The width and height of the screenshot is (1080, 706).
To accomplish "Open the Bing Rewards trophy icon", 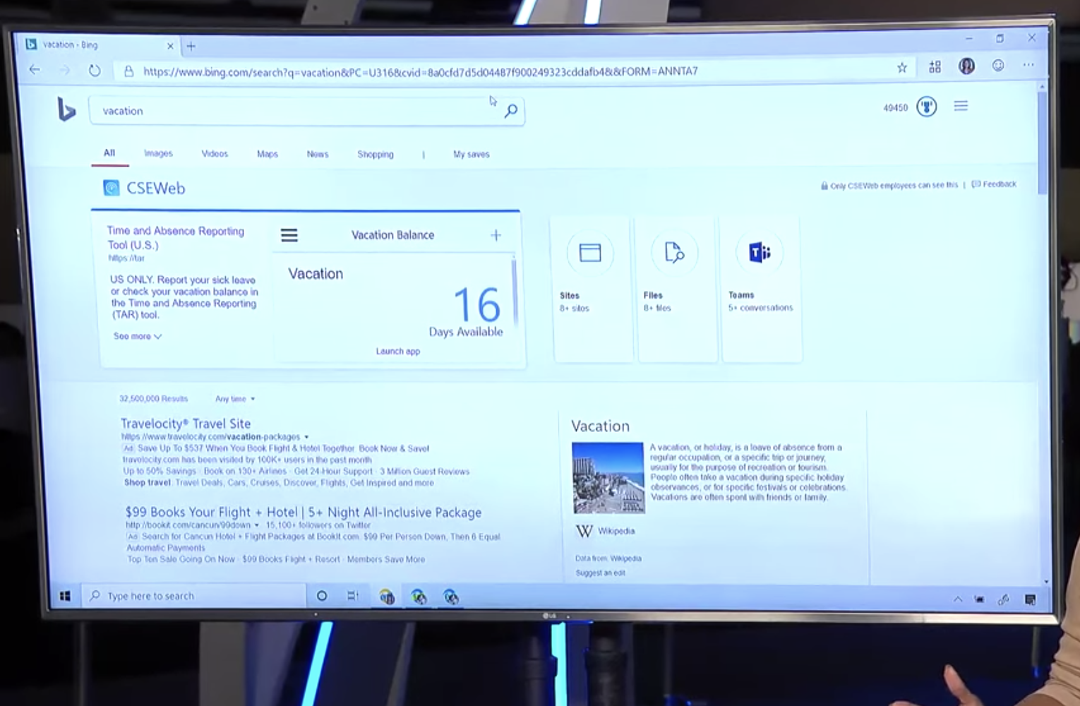I will [x=926, y=107].
